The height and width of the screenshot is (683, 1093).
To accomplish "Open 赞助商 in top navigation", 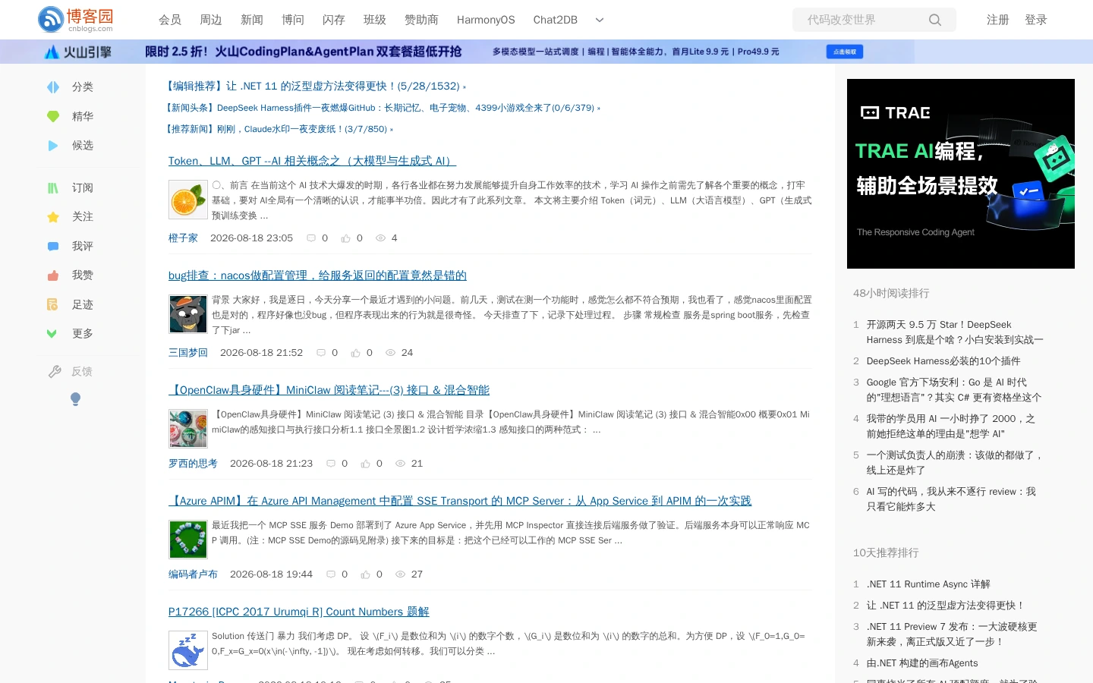I will pos(421,20).
